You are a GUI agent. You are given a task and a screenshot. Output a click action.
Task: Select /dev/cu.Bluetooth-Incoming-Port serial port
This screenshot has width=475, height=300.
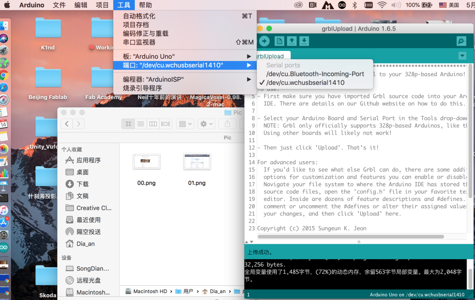pos(315,74)
